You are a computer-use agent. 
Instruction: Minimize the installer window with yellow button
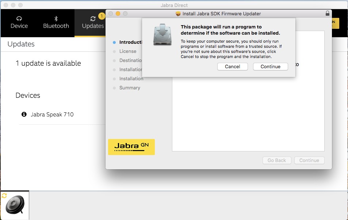point(118,13)
